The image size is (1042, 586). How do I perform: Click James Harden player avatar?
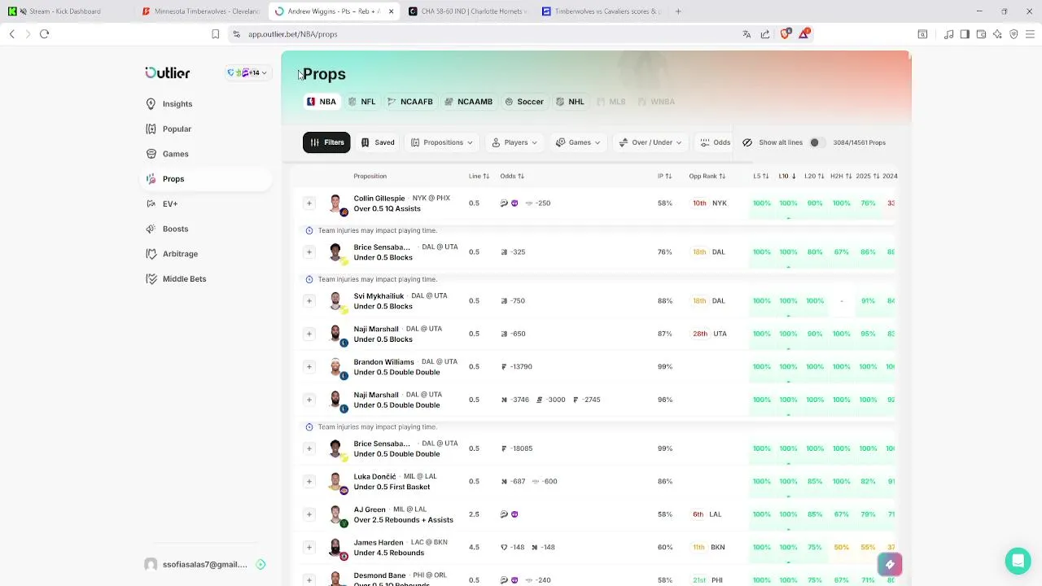click(x=335, y=548)
